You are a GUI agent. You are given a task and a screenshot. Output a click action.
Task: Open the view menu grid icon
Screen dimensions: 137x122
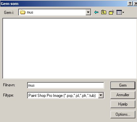(119, 12)
